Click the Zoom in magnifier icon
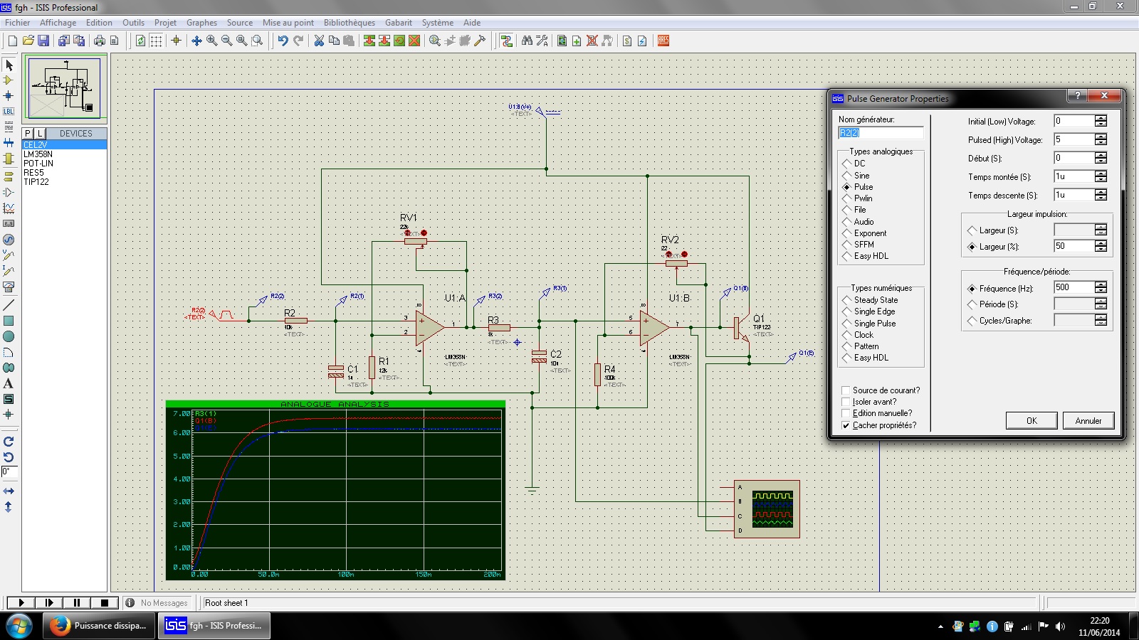The width and height of the screenshot is (1139, 640). tap(212, 41)
